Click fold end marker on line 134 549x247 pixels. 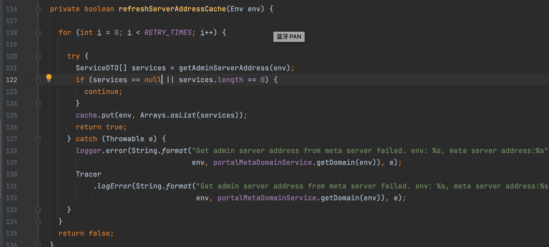click(x=38, y=221)
